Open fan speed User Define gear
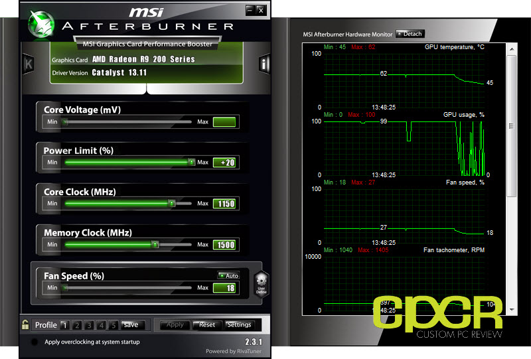The image size is (531, 359). 262,284
